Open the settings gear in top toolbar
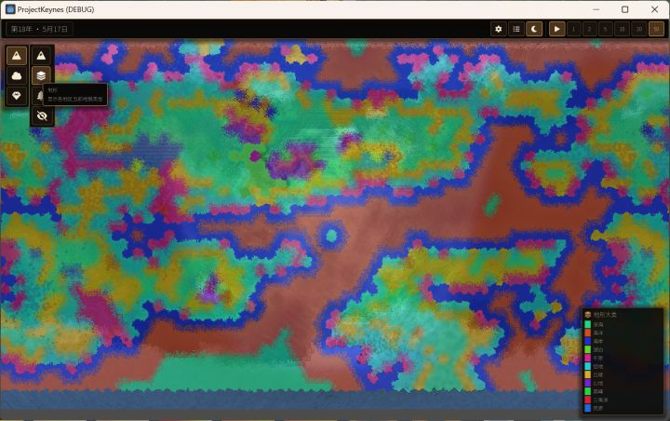Viewport: 670px width, 421px height. point(498,29)
